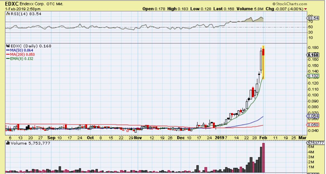The image size is (326, 174).
Task: Click the volume bars icon beside Volume label
Action: click(x=8, y=143)
